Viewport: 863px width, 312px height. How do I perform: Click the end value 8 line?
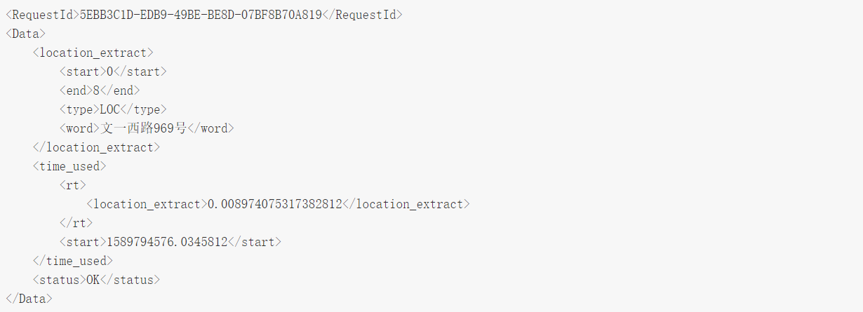(x=100, y=90)
